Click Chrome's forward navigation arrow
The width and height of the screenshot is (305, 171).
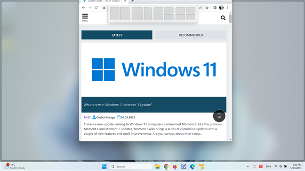click(x=90, y=8)
